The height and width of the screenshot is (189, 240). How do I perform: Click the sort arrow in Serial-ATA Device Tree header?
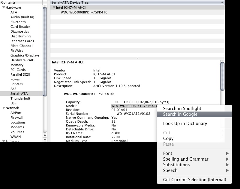click(x=222, y=2)
